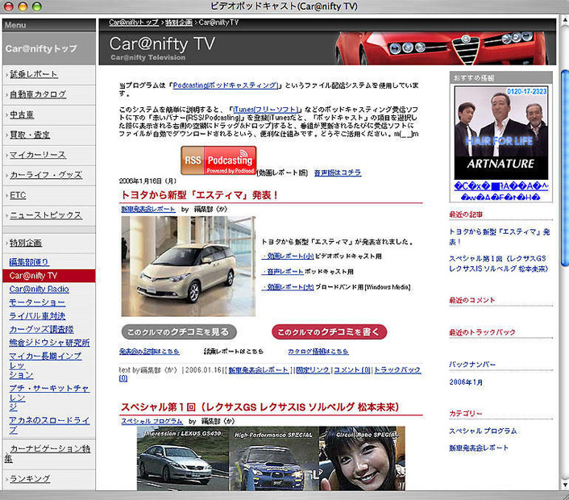Open 焼舎ジドウシャ研究所 sidebar link
The image size is (569, 500).
[49, 343]
